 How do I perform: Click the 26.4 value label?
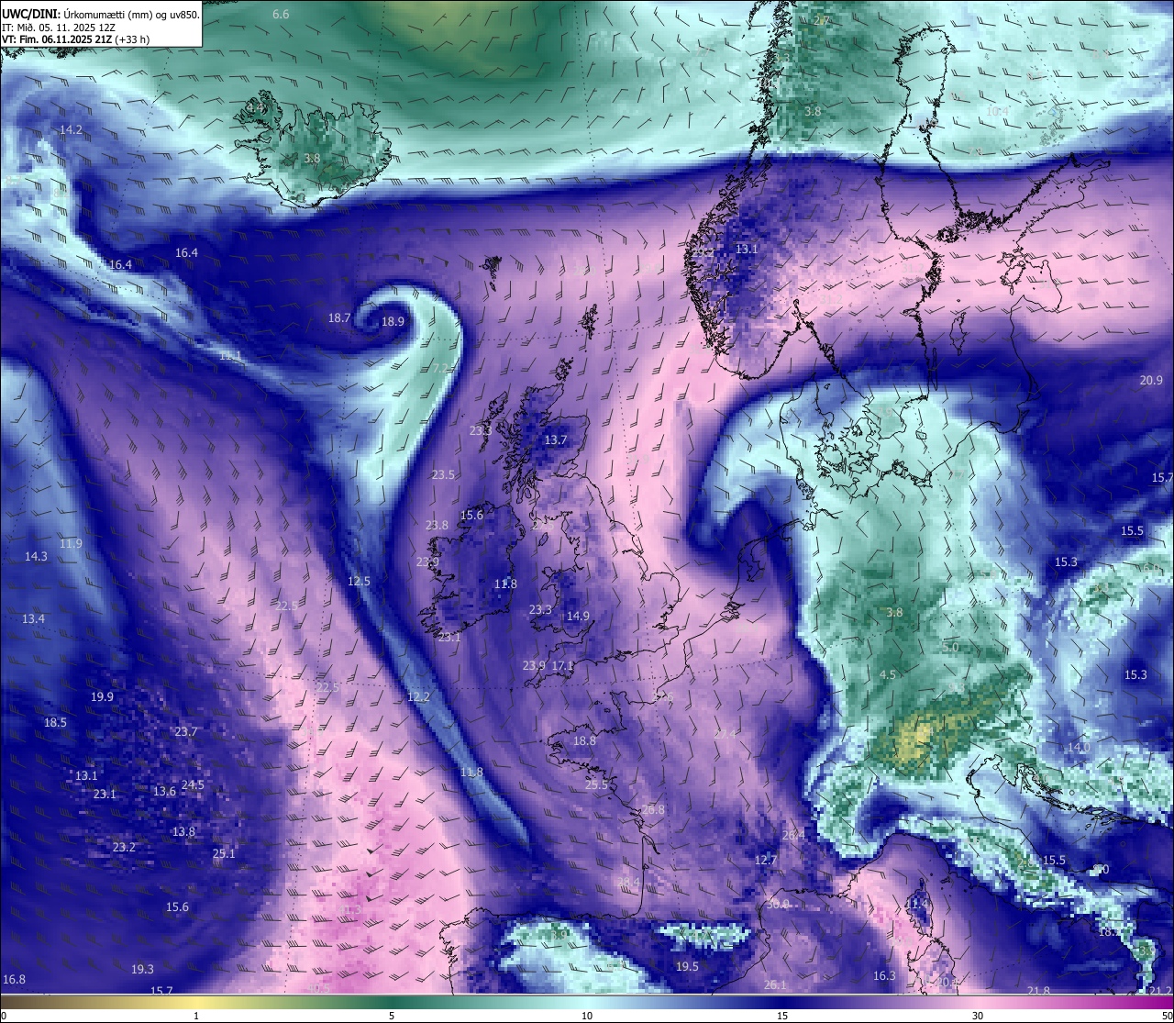pos(793,835)
